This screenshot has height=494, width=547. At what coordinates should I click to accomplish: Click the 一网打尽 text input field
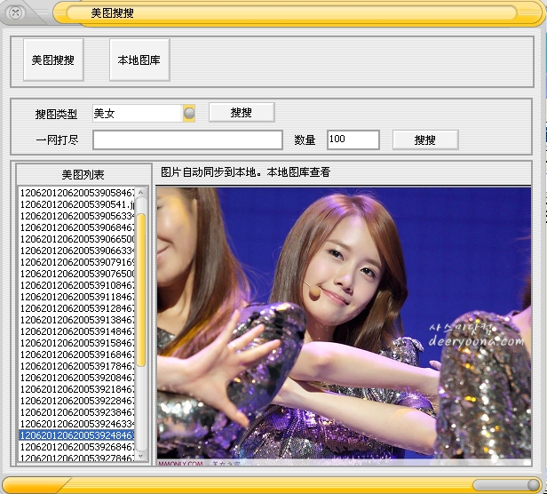coord(187,140)
